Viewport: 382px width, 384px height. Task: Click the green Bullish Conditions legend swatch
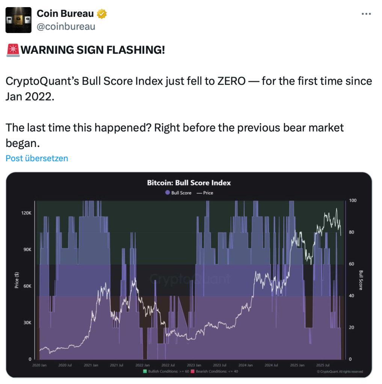(145, 372)
